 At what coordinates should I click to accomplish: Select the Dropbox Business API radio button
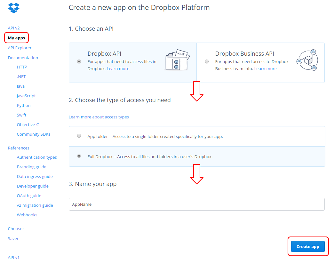[207, 61]
